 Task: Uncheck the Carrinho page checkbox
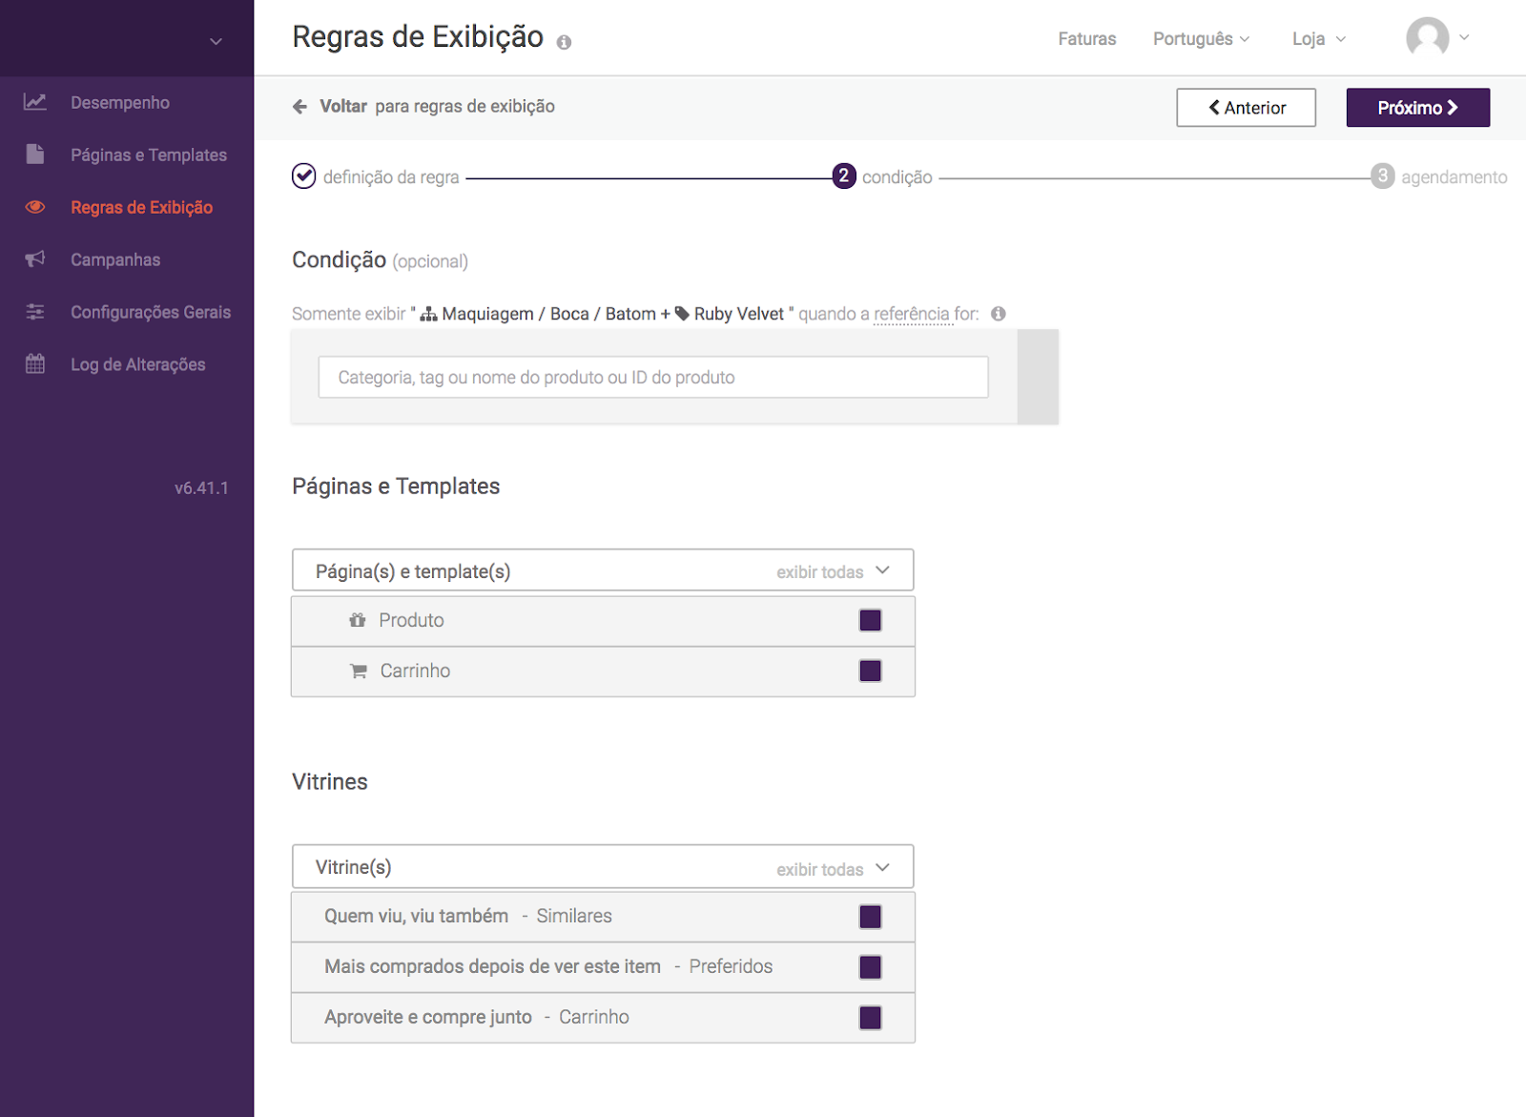[x=870, y=672]
